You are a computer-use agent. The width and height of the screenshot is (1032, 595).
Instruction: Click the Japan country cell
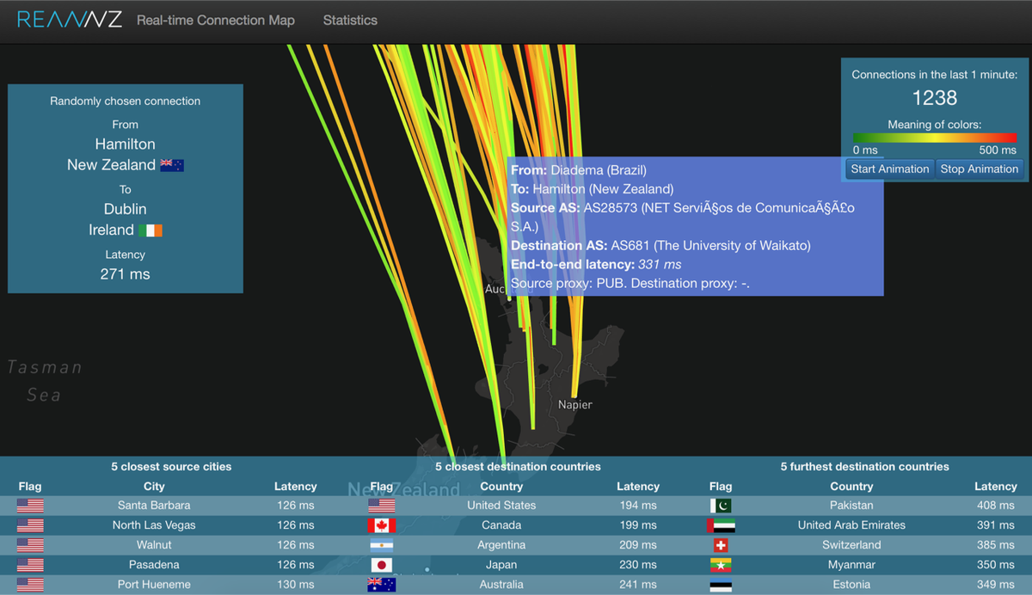pyautogui.click(x=501, y=565)
